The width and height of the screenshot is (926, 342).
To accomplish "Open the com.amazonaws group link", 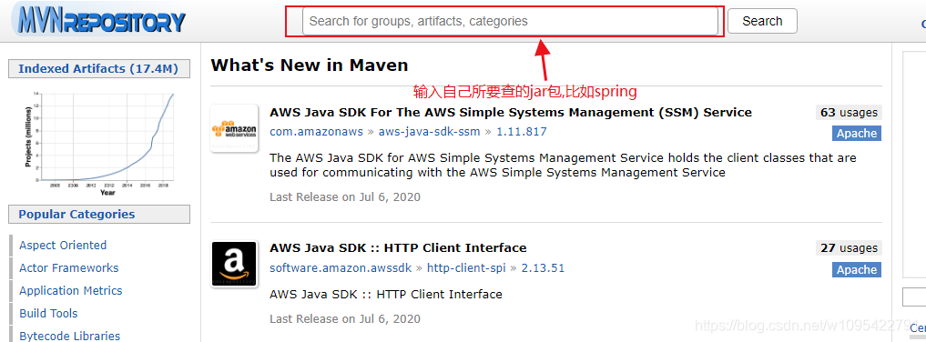I will coord(316,132).
